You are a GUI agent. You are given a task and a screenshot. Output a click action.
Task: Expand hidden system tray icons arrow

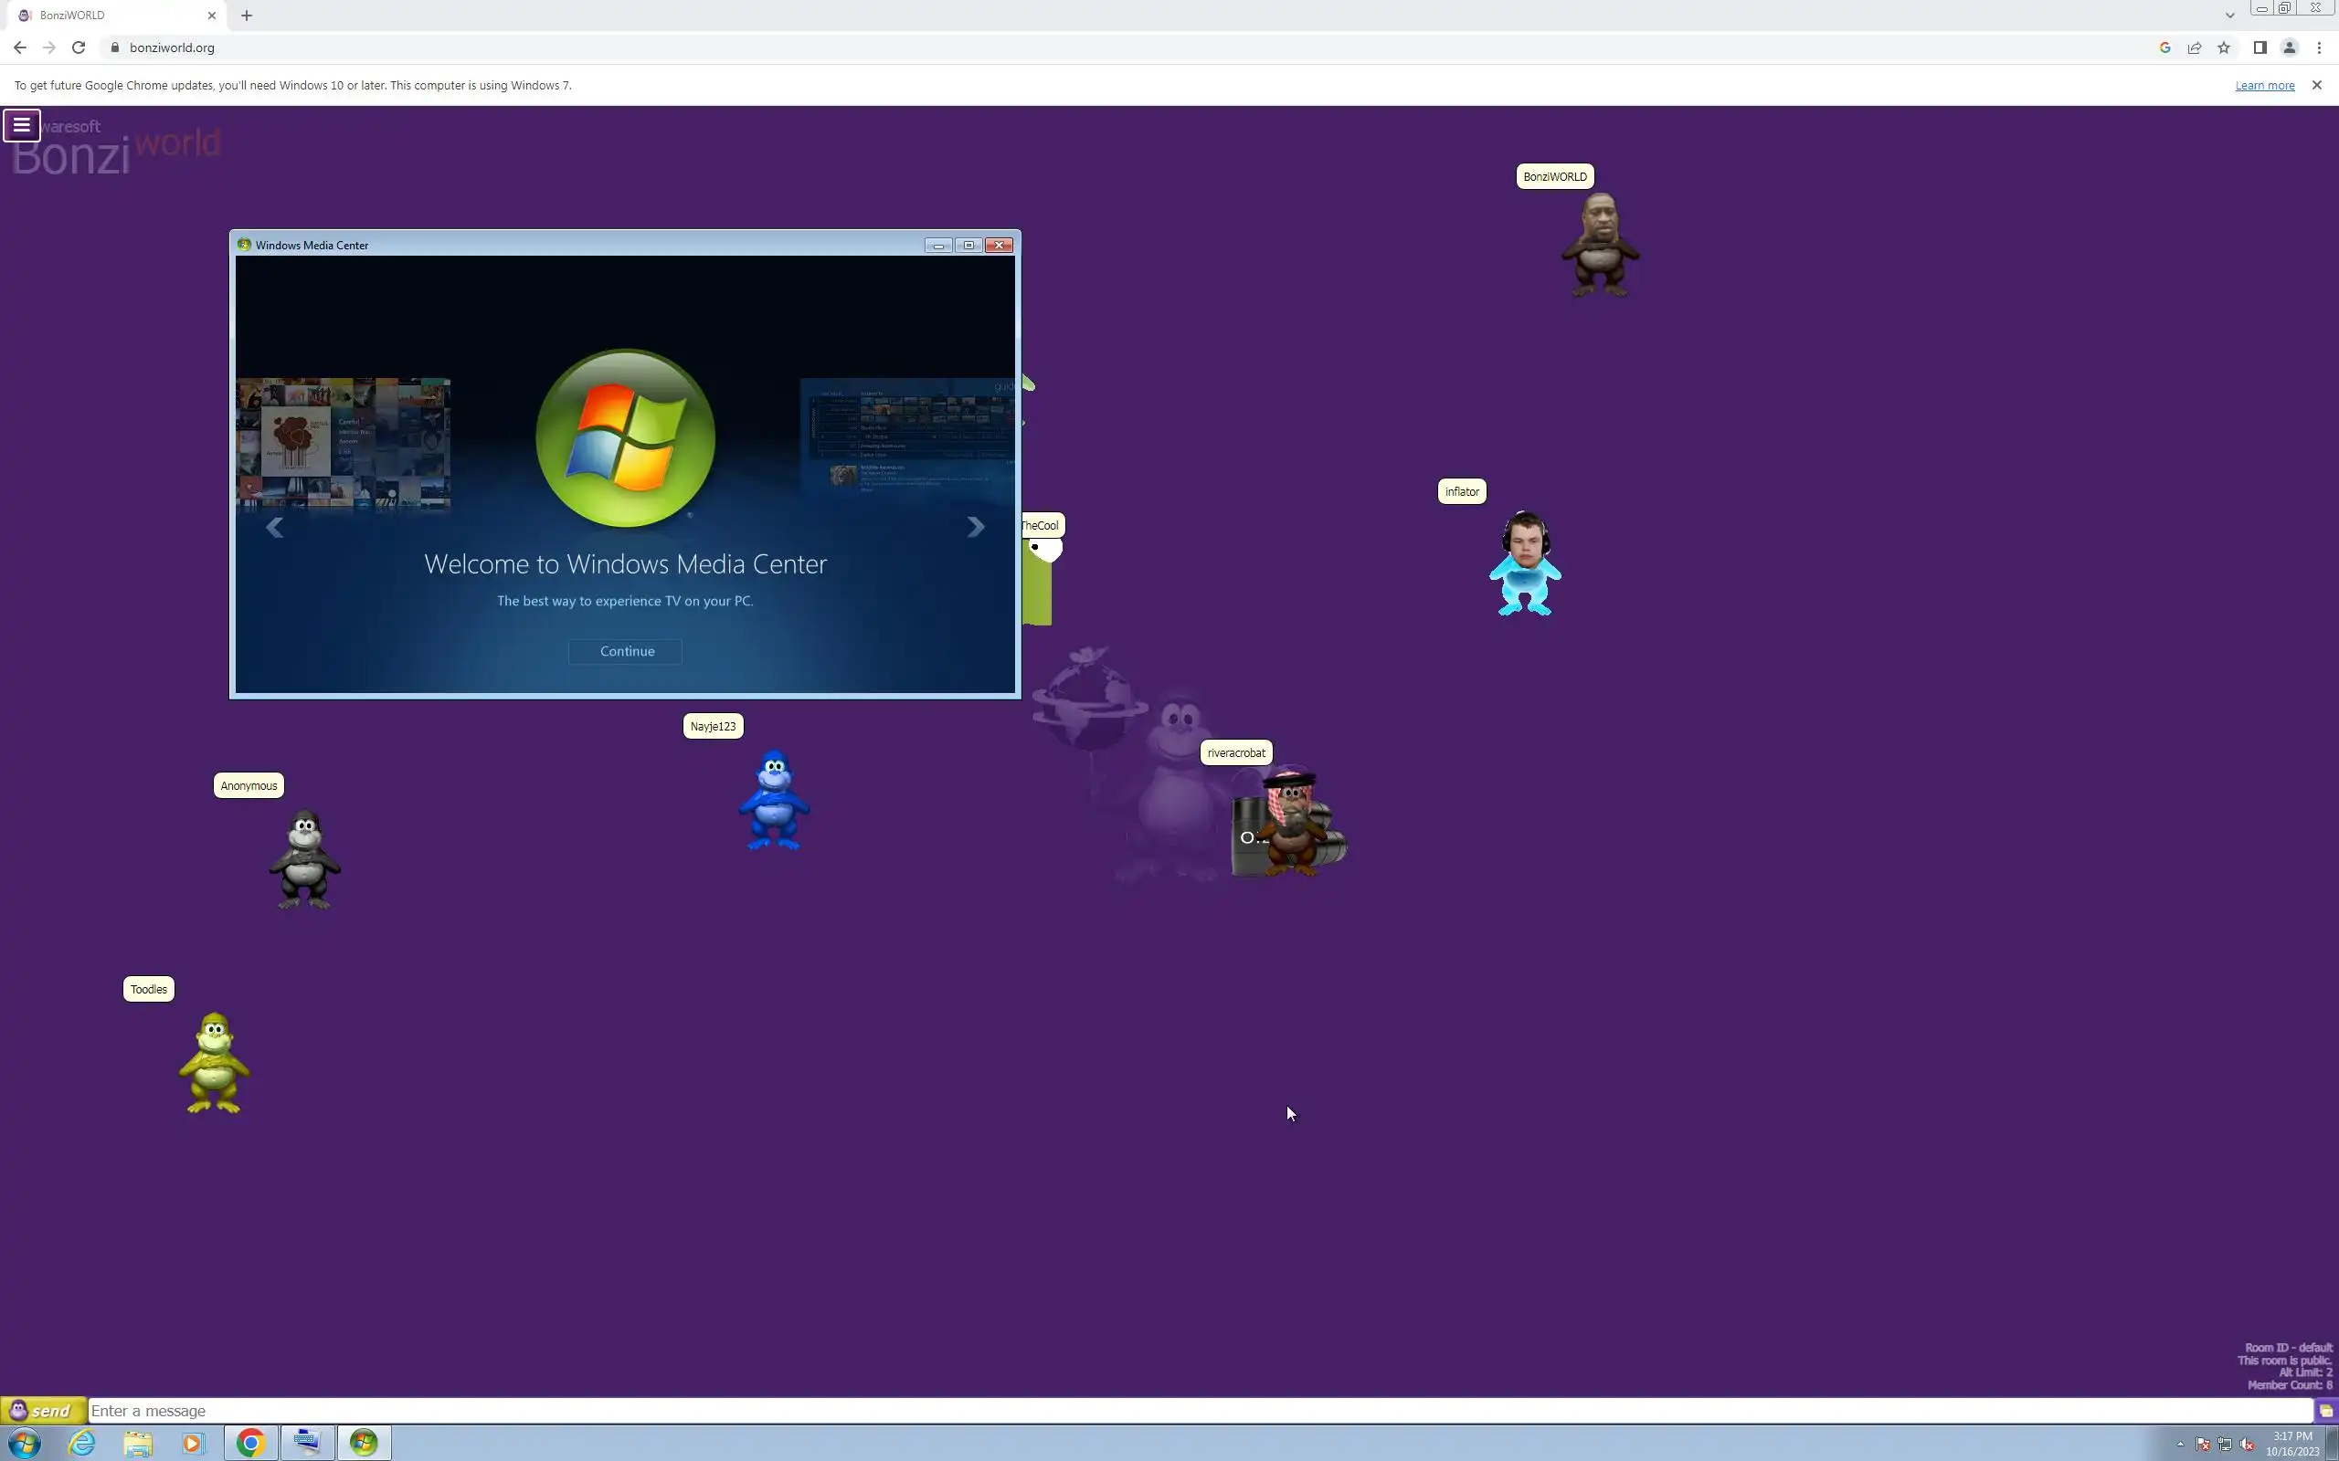point(2179,1444)
